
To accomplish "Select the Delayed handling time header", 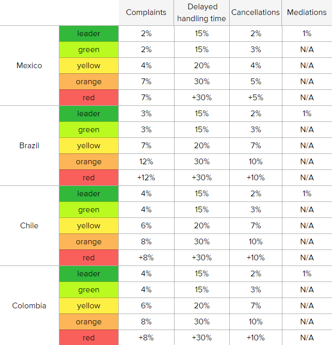I will click(x=201, y=12).
